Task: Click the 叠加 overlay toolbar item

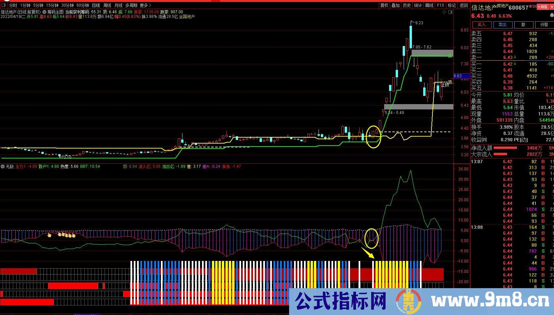Action: pos(395,5)
